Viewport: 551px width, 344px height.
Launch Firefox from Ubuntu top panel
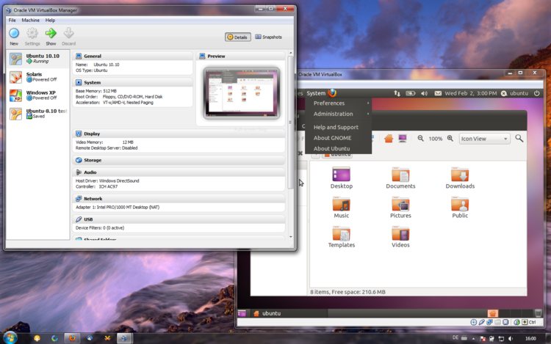coord(332,93)
